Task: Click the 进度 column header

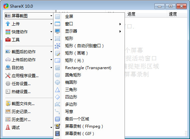Action: click(x=146, y=14)
